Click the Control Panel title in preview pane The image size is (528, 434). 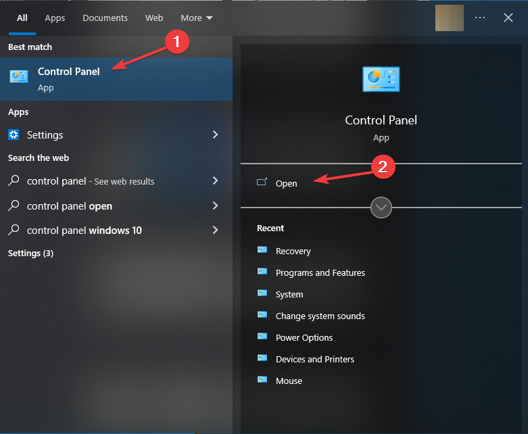tap(381, 120)
